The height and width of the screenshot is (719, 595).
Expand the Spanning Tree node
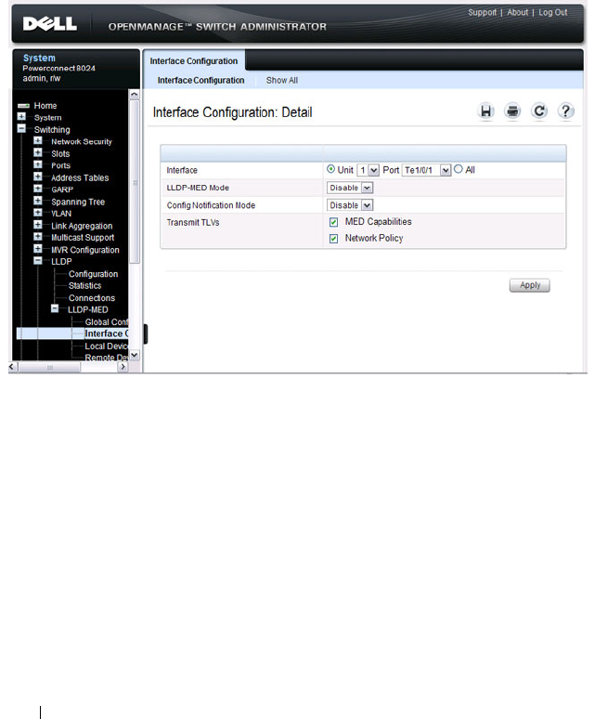click(x=37, y=201)
